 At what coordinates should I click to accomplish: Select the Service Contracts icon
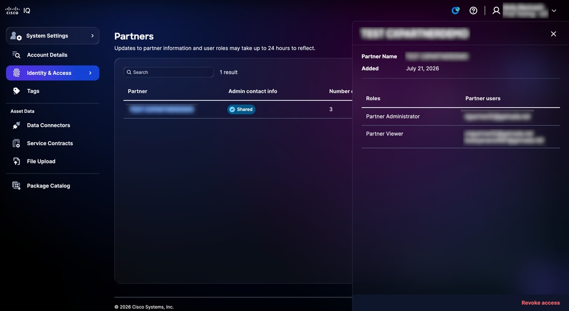(17, 144)
